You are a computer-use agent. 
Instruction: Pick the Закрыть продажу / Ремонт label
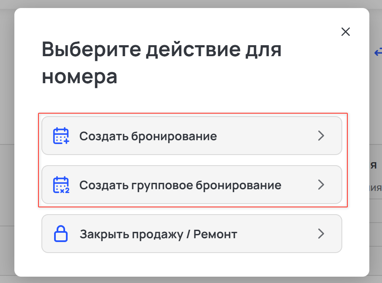158,234
